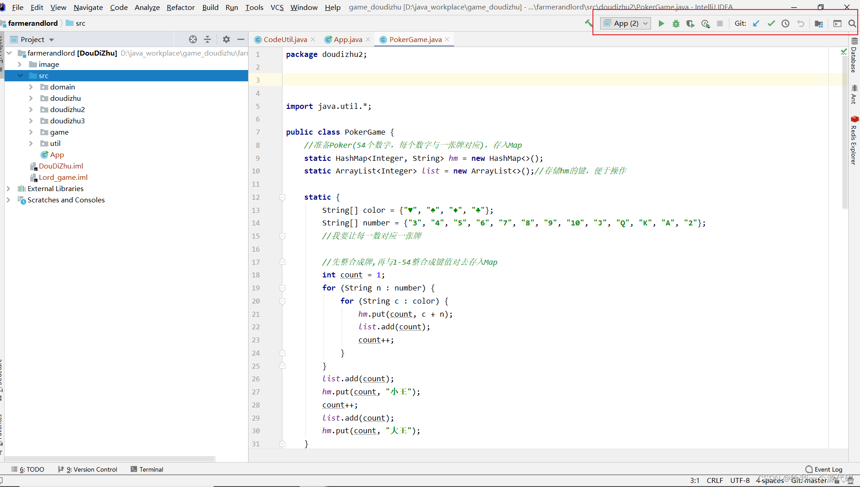Open the Event Log

click(824, 469)
